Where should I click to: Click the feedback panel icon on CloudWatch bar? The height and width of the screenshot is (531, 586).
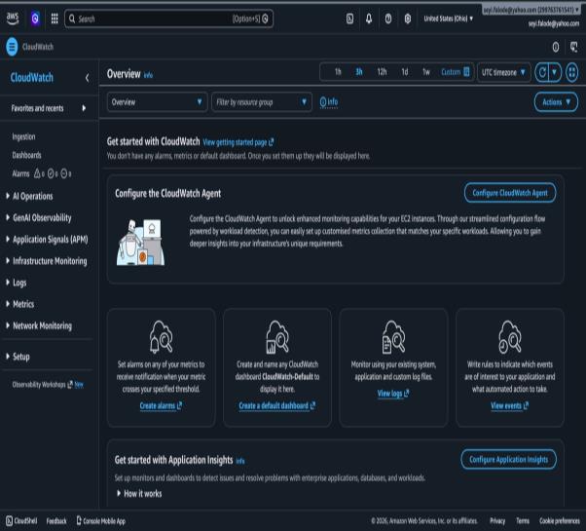point(573,47)
